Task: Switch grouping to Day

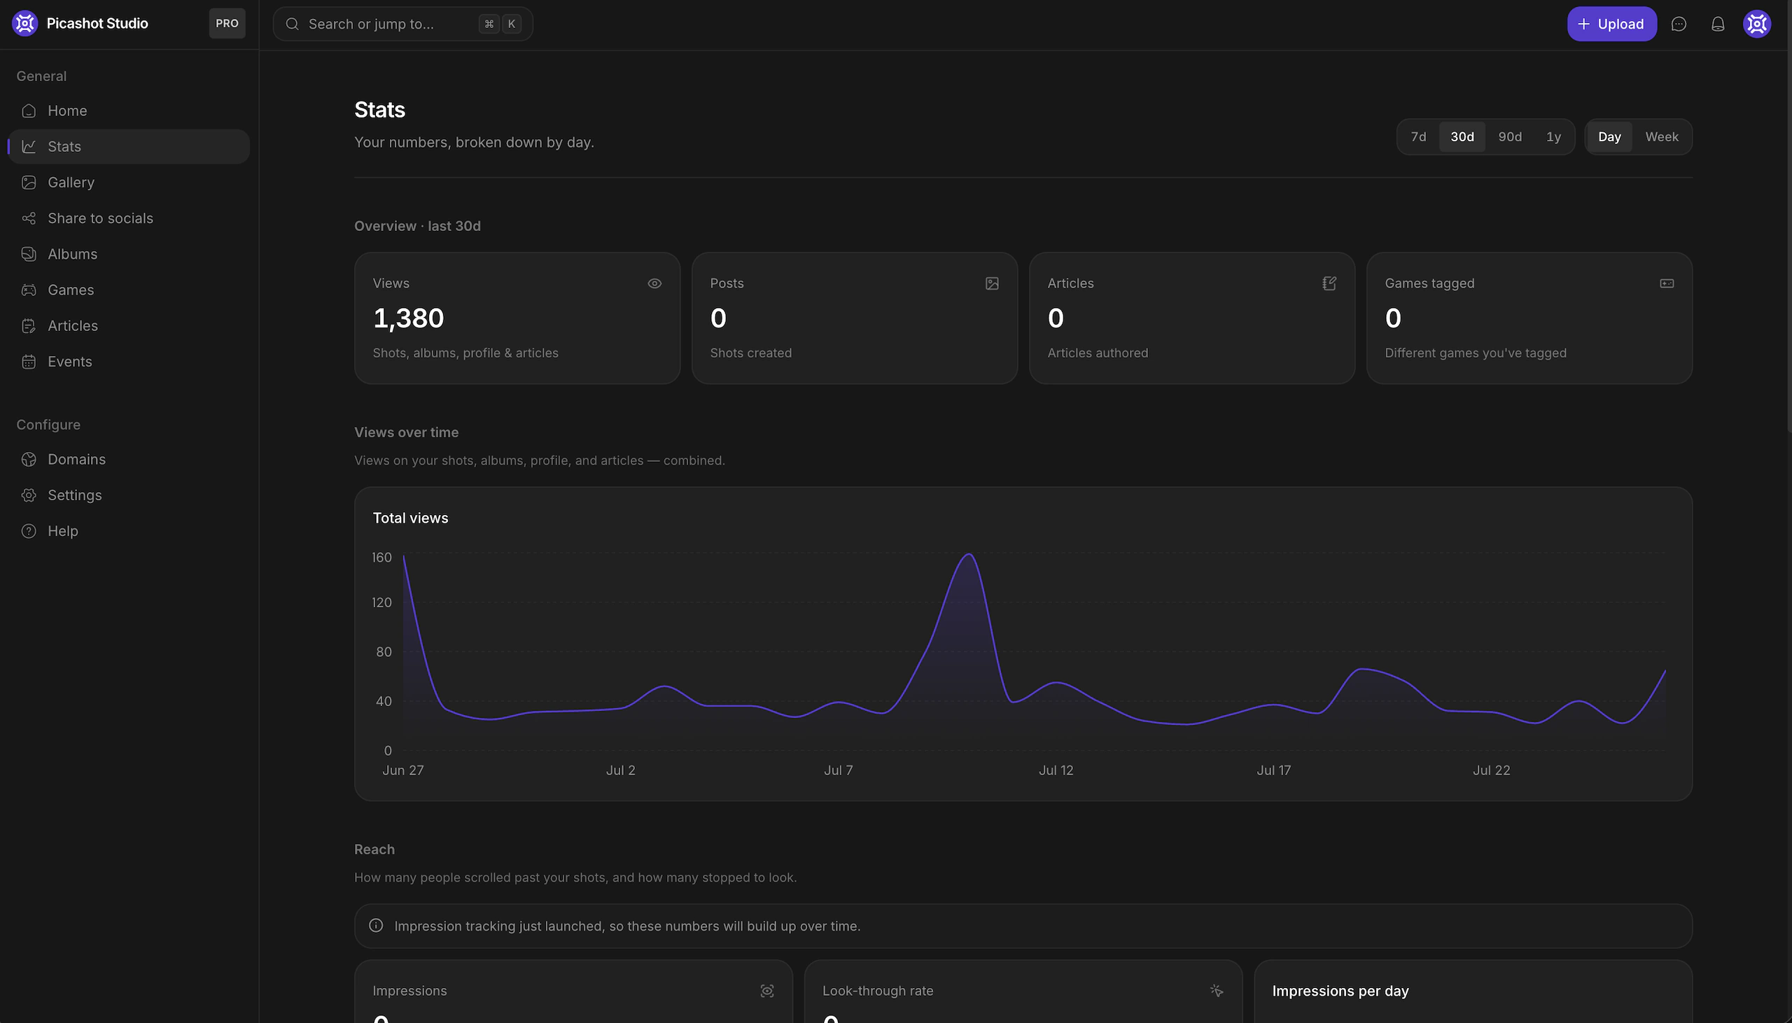Action: point(1609,137)
